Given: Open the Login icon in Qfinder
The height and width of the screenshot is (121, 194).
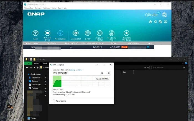Looking at the screenshot, I should [x=35, y=33].
